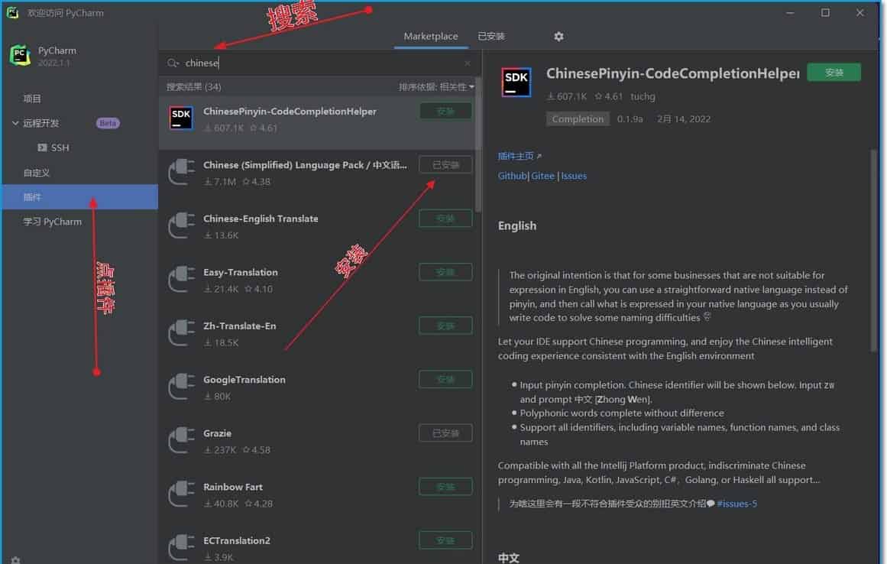This screenshot has height=564, width=887.
Task: Click the version number 0.1.9a
Action: coord(630,118)
